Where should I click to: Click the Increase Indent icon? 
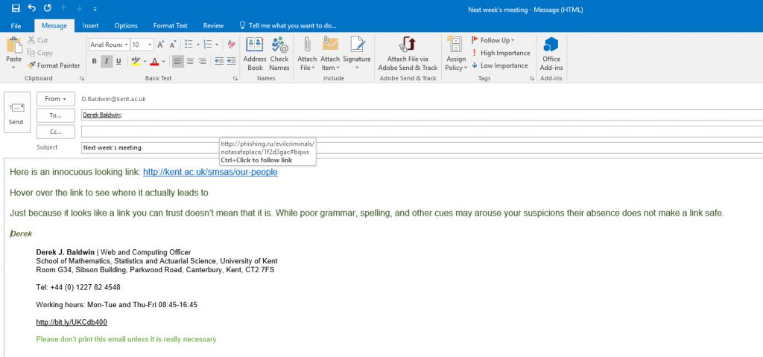point(232,61)
